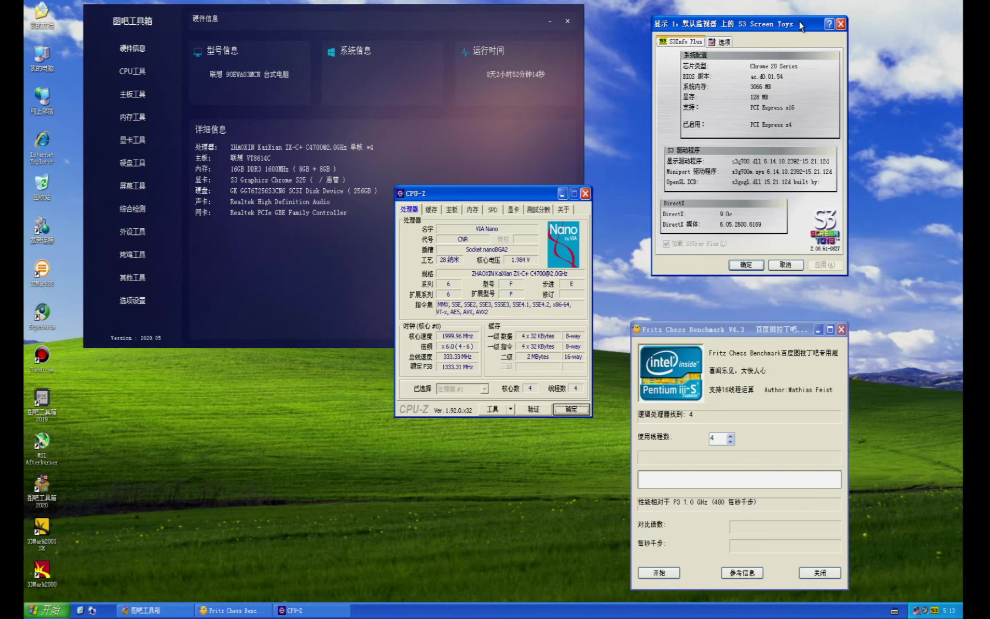
Task: Select 显卡工具 in the 图吧工具箱 sidebar
Action: 133,140
